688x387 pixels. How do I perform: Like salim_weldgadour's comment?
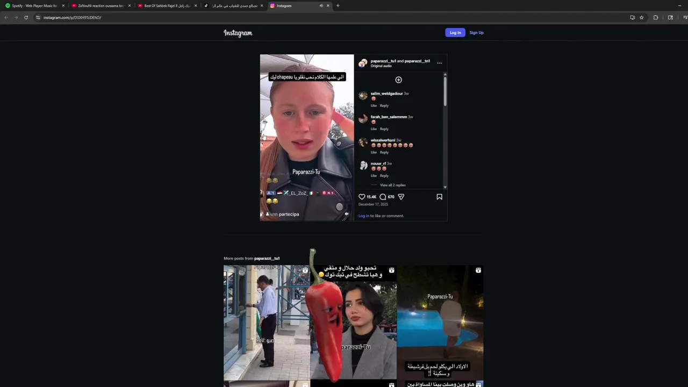click(x=374, y=105)
